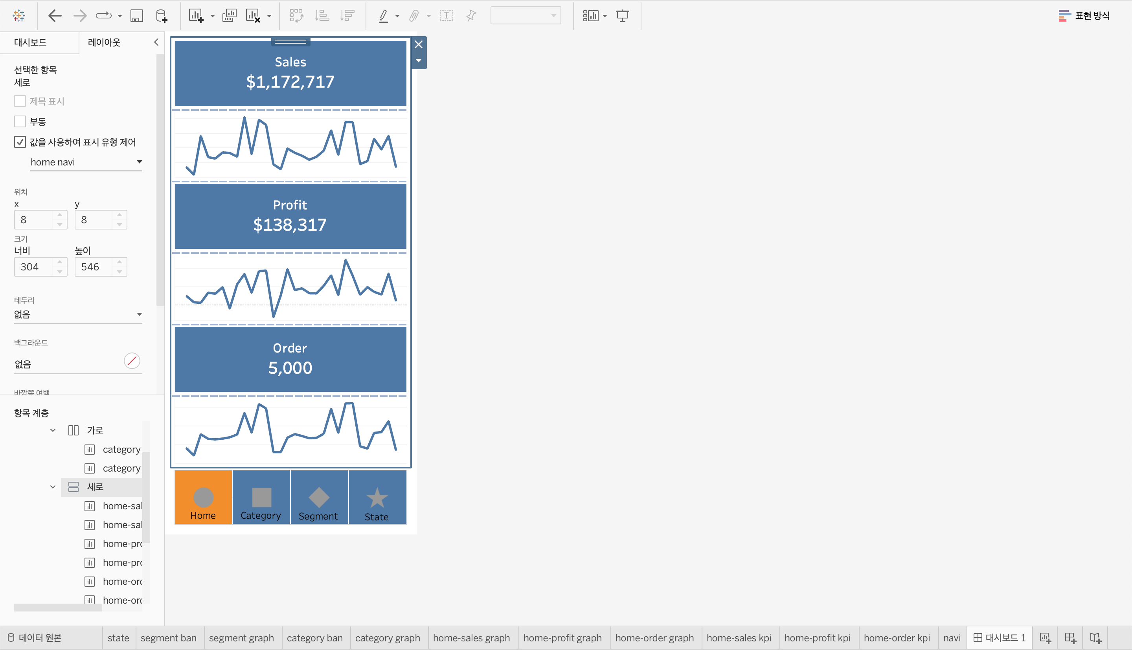1132x650 pixels.
Task: Switch to the 레이아웃 pane tab
Action: pos(105,42)
